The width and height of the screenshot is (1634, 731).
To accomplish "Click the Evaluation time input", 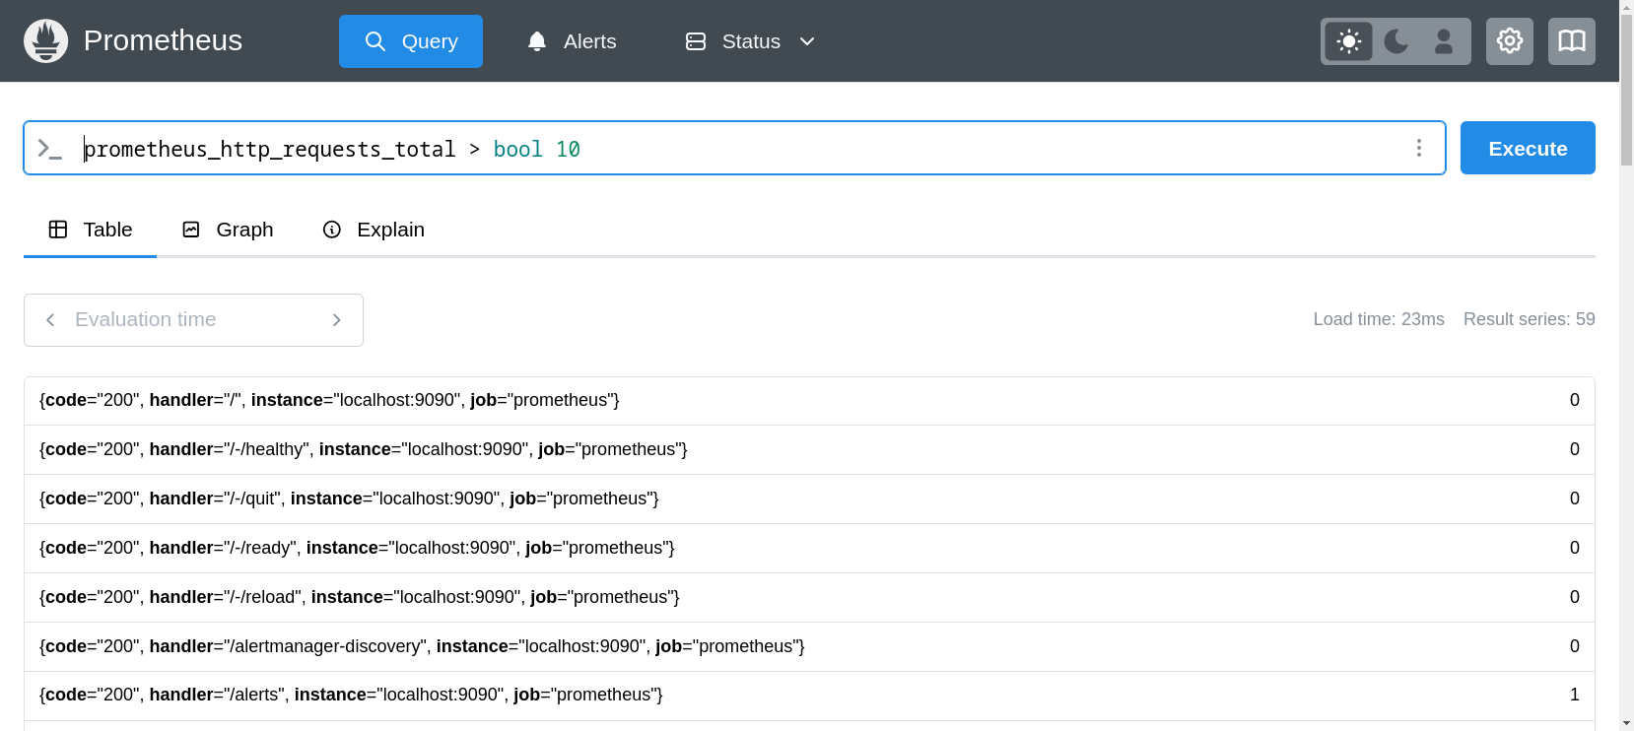I will click(193, 320).
